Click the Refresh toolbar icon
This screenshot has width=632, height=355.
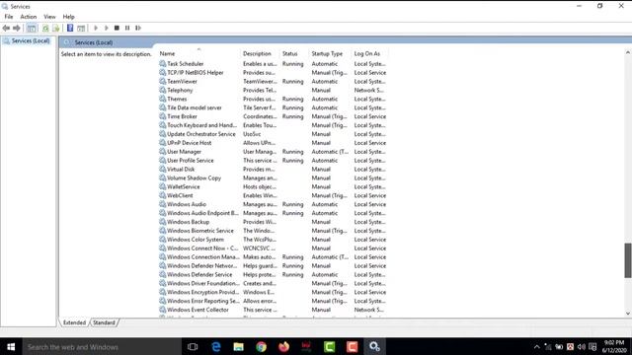[45, 28]
